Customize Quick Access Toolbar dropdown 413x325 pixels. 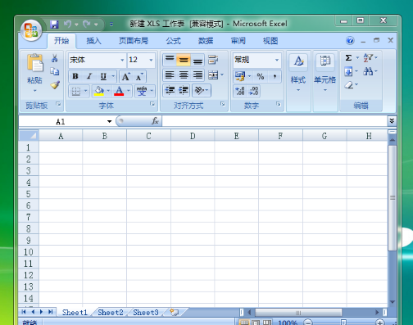[x=111, y=25]
